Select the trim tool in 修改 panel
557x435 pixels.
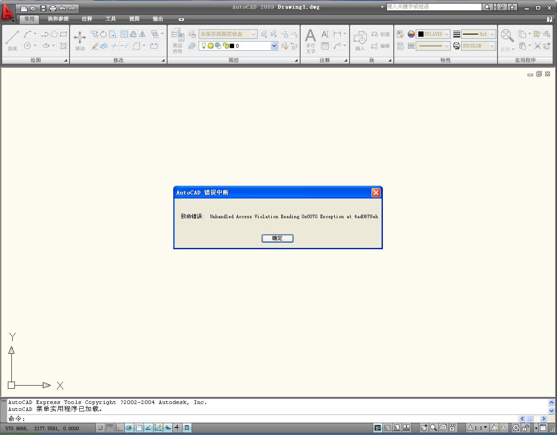115,46
